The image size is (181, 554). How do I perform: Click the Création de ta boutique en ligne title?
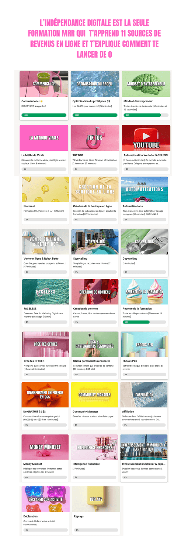click(93, 206)
